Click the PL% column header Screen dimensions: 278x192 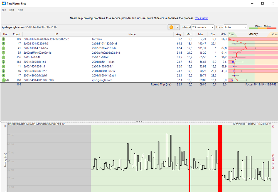223,34
